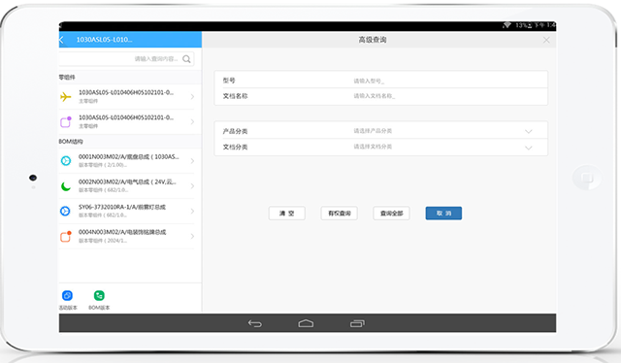Tap green moon icon for 0002N003M02/A

click(66, 185)
